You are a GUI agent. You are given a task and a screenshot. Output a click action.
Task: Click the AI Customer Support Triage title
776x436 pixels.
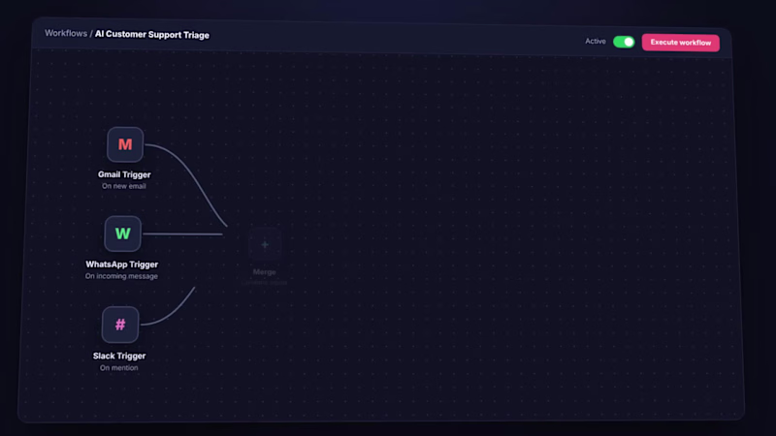coord(152,35)
